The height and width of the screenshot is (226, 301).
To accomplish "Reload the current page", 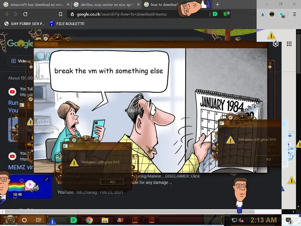I will pyautogui.click(x=25, y=14).
